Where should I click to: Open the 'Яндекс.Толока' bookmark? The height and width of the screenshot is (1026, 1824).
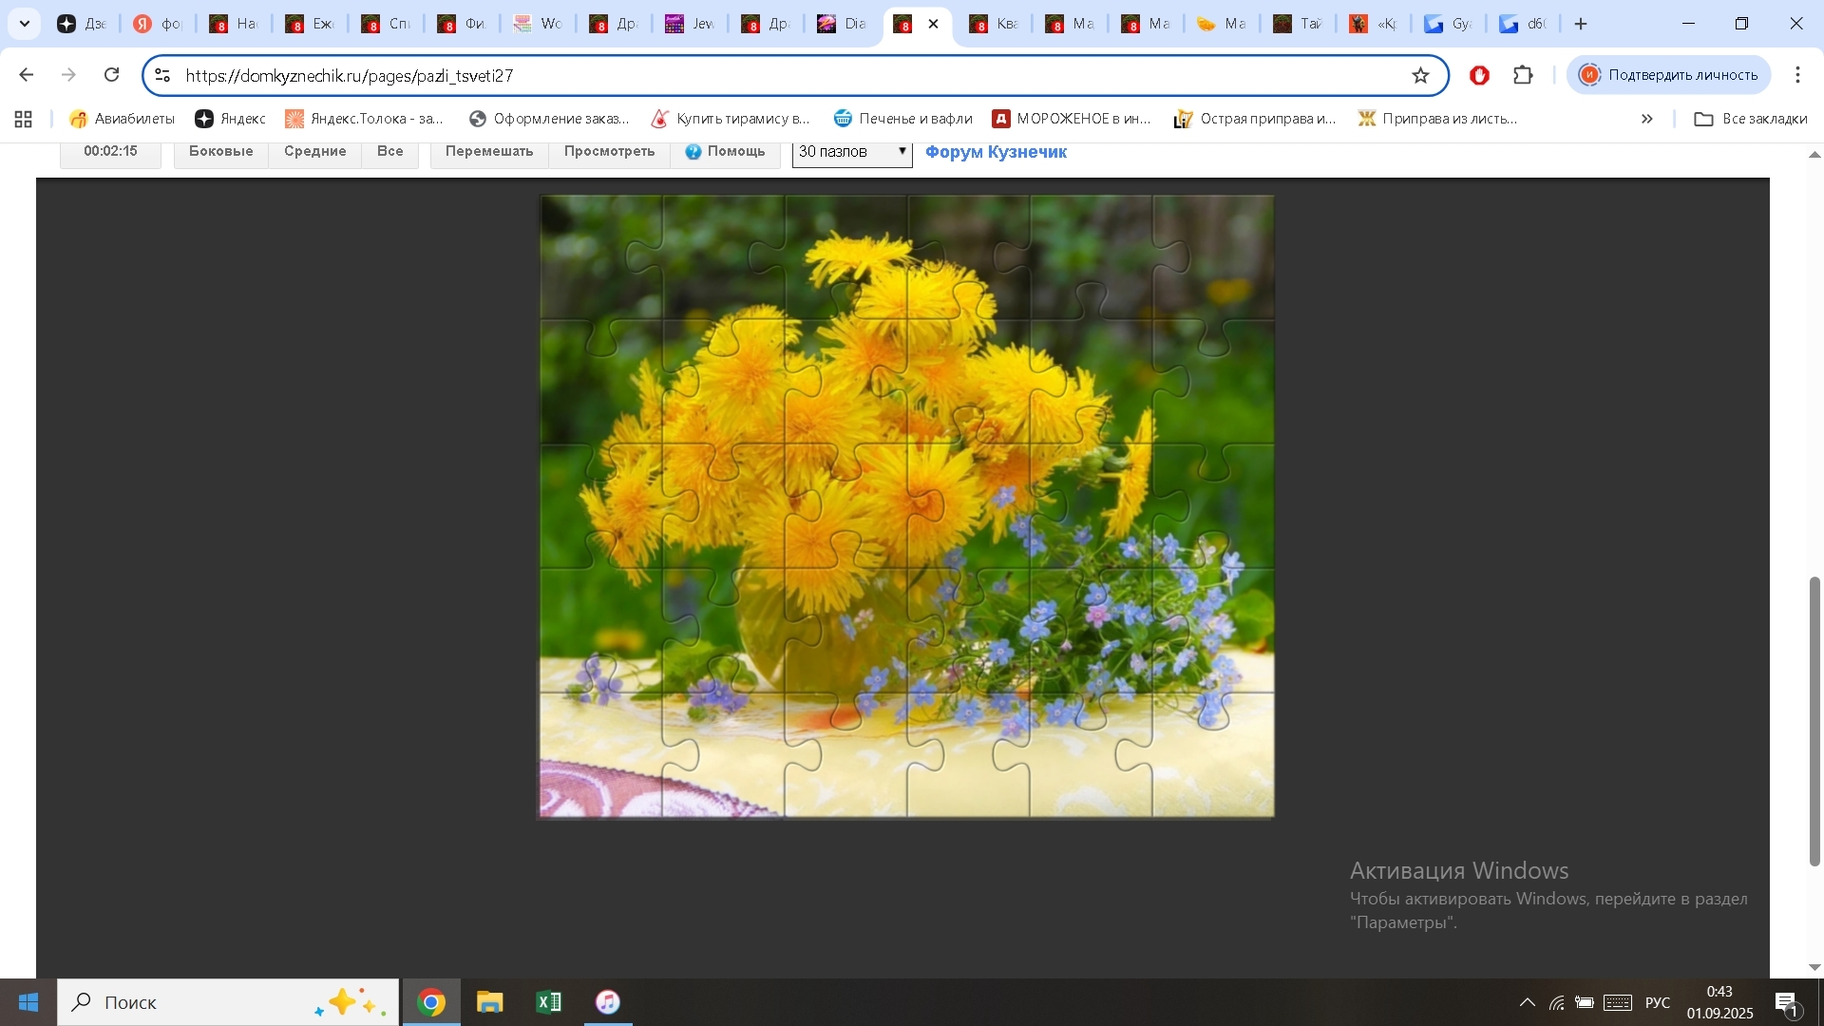point(365,119)
